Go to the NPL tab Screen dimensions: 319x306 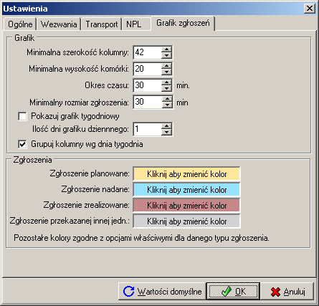coord(136,24)
